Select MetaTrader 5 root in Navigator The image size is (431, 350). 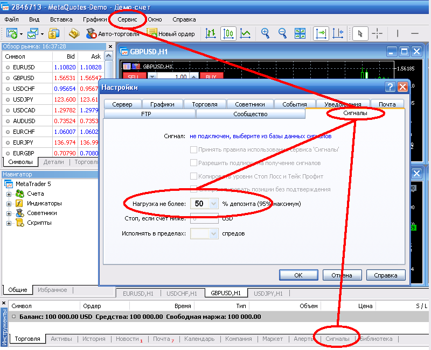[33, 184]
